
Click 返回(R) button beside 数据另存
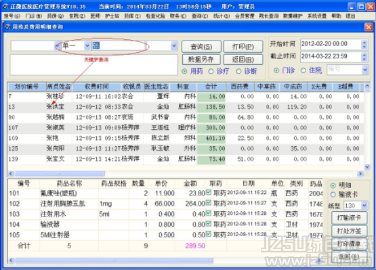243,60
